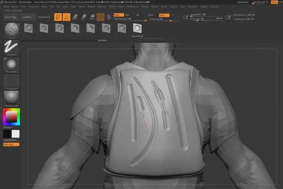
Task: Activate the orange Draw mode button
Action: (67, 17)
